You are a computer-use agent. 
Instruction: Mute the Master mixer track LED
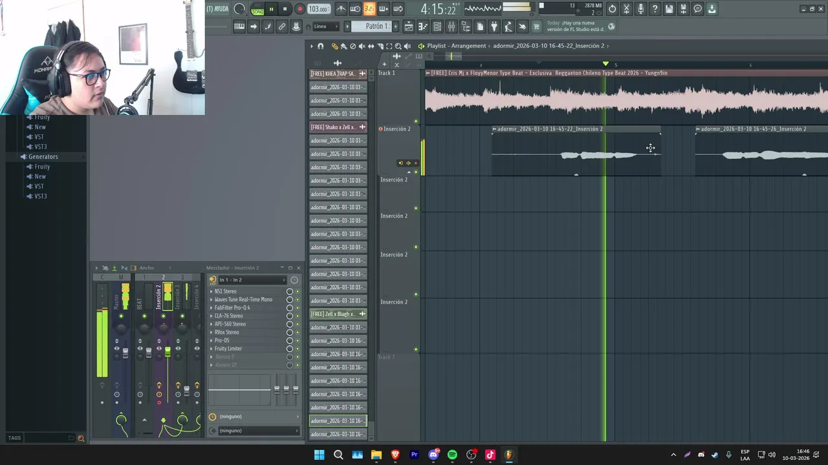(121, 316)
